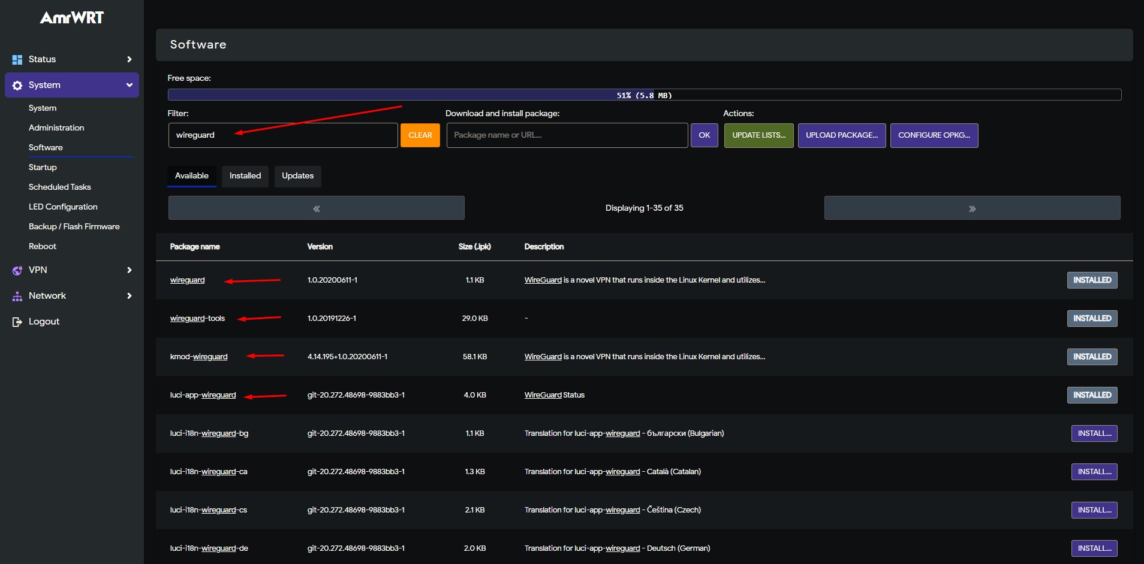Image resolution: width=1144 pixels, height=564 pixels.
Task: Click the wireguard-tools package name
Action: 197,319
